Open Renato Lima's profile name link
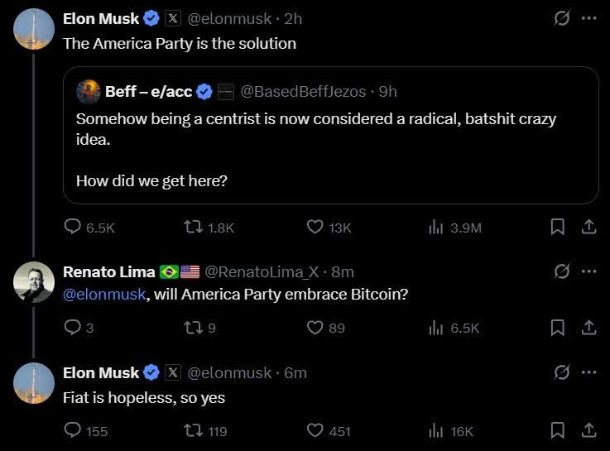This screenshot has height=451, width=610. click(109, 271)
